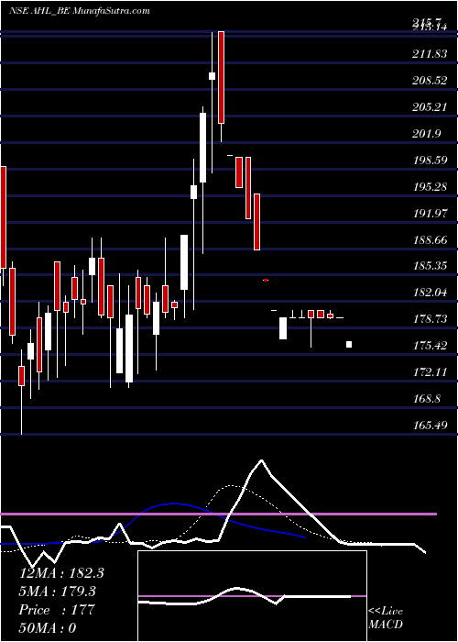Click the 195.28 price axis label
Screen dimensions: 458x642
click(x=430, y=187)
